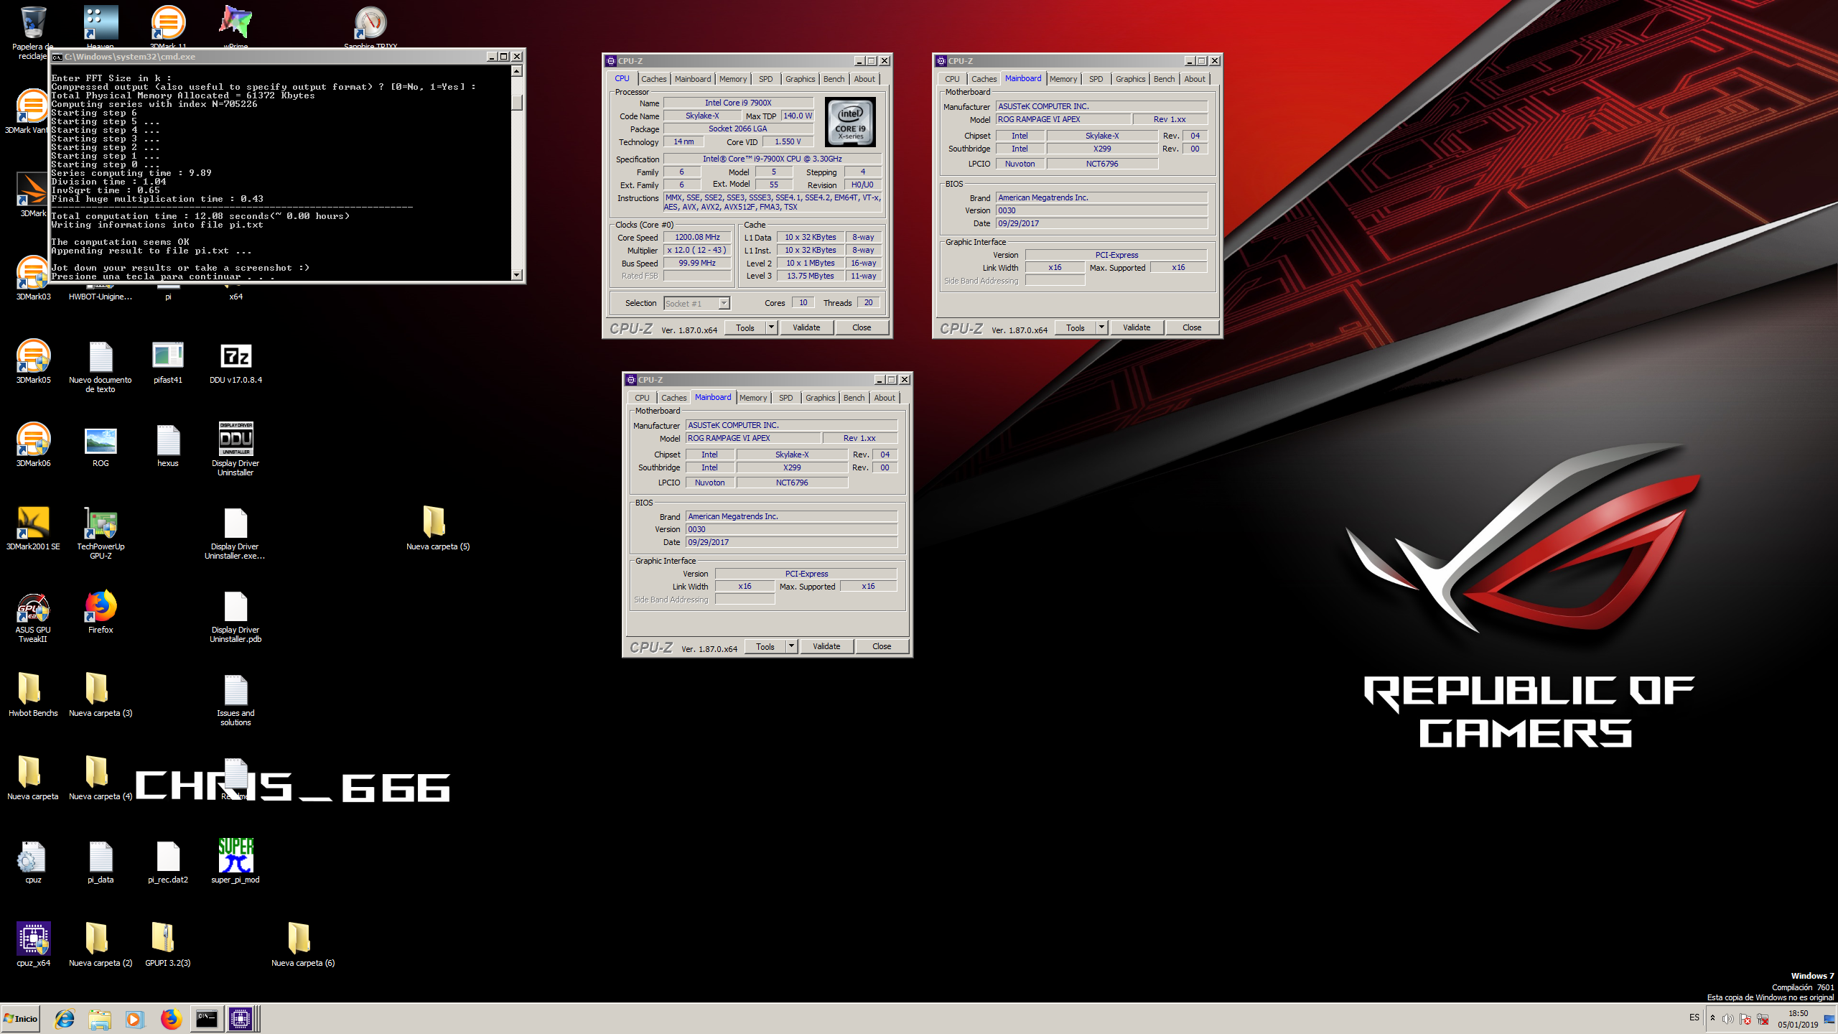Open About tab in bottom CPU-Z window

pos(885,398)
